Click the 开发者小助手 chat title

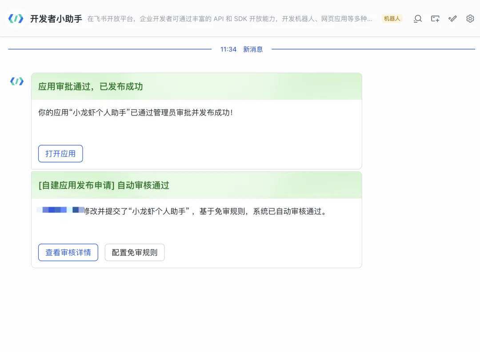tap(56, 19)
